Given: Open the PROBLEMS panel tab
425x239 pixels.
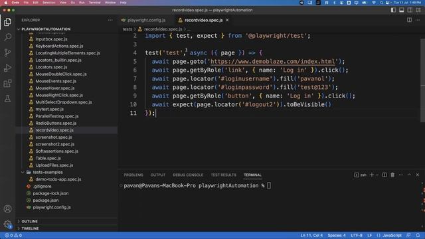Looking at the screenshot, I should point(133,175).
